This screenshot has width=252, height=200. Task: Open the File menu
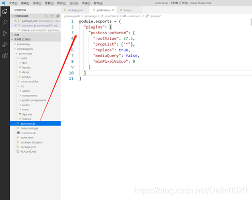tap(13, 3)
